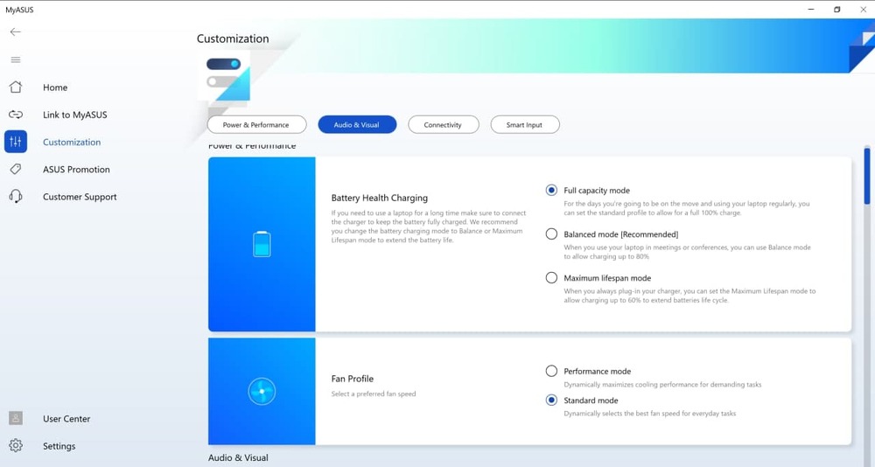
Task: Minimize the MyASUS window
Action: pos(811,10)
